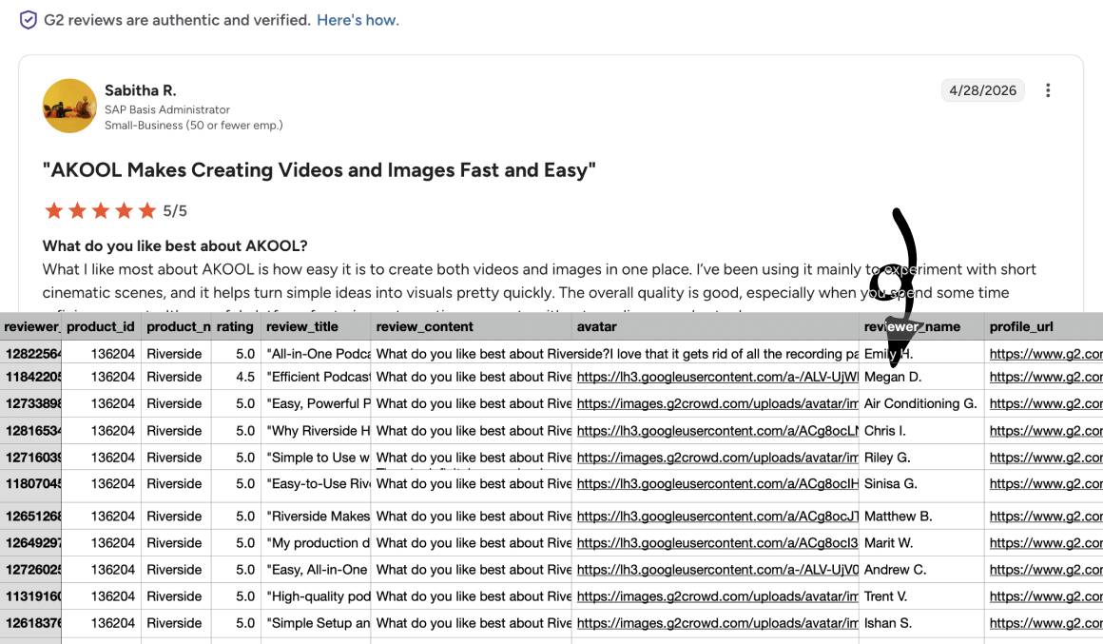Select the product_id column header
Image resolution: width=1103 pixels, height=644 pixels.
point(102,326)
